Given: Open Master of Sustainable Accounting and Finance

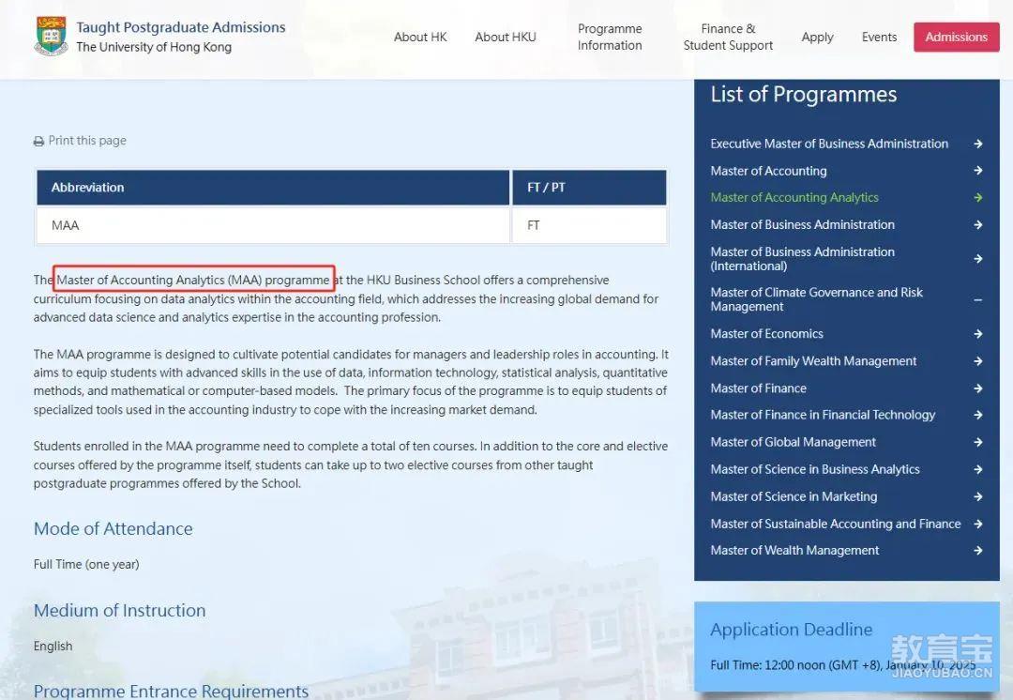Looking at the screenshot, I should tap(836, 524).
